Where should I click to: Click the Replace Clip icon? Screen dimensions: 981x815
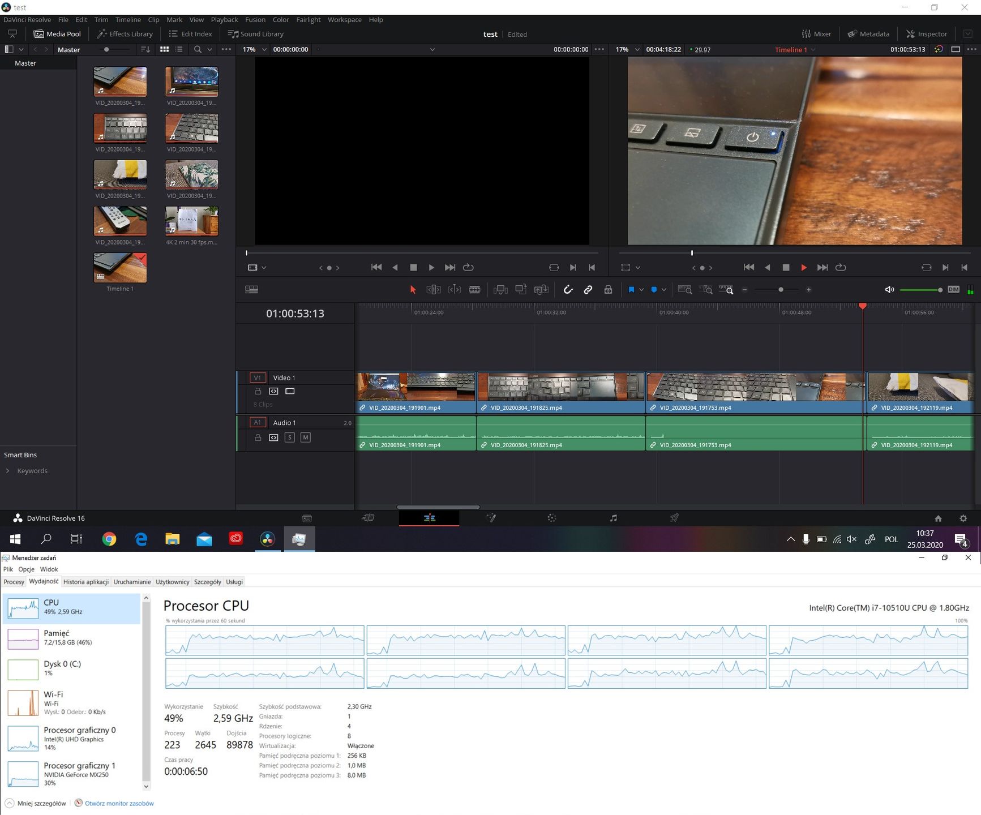(x=542, y=290)
